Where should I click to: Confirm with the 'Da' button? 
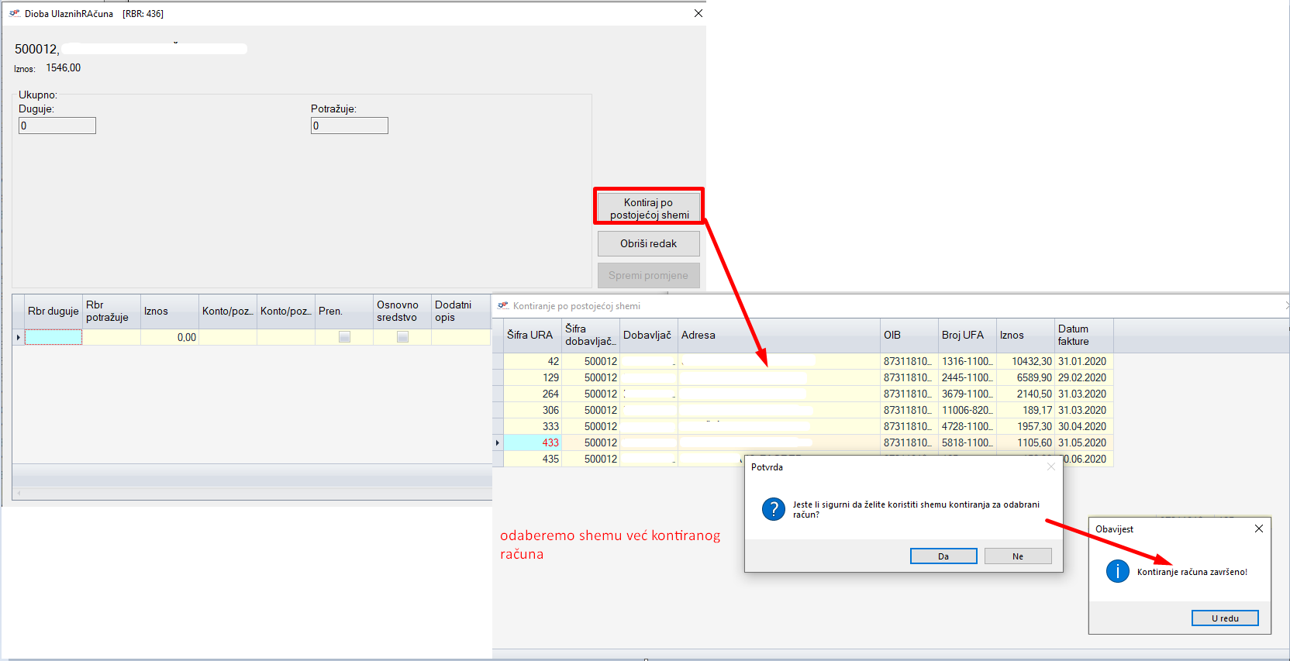click(943, 556)
